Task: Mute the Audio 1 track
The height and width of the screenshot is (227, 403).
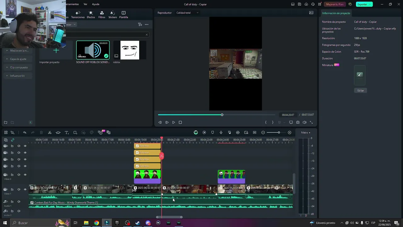Action: 19,201
